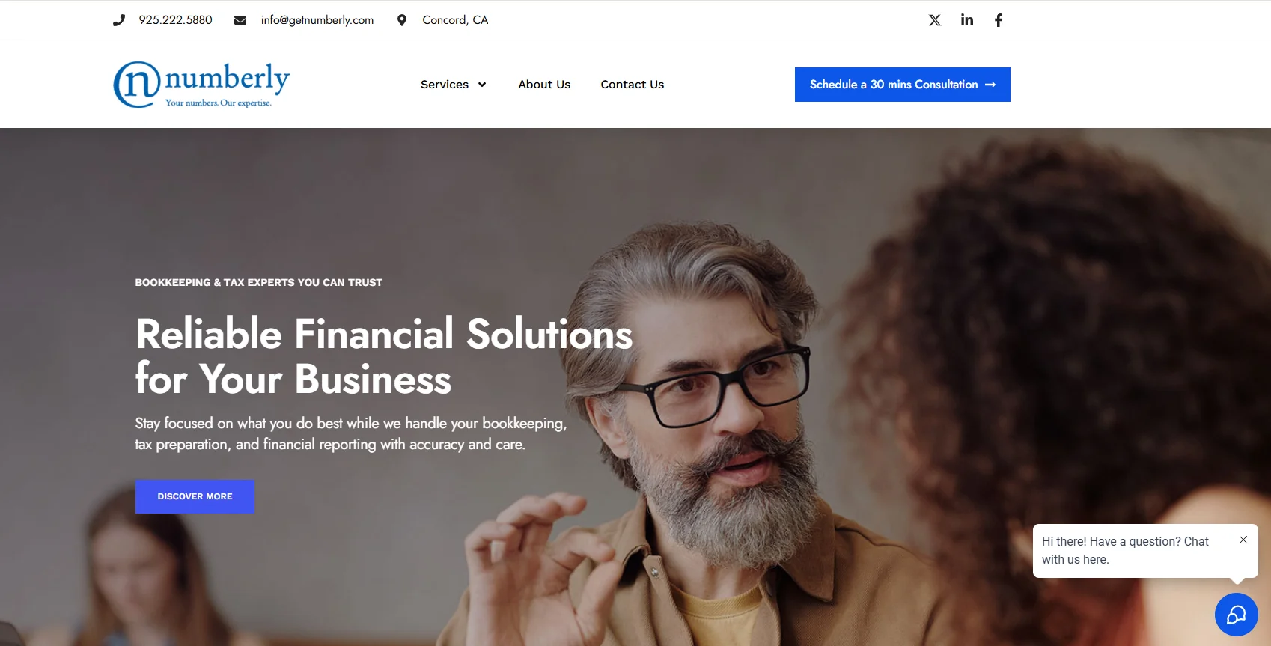Open the live chat bubble icon
This screenshot has height=646, width=1271.
(x=1237, y=615)
